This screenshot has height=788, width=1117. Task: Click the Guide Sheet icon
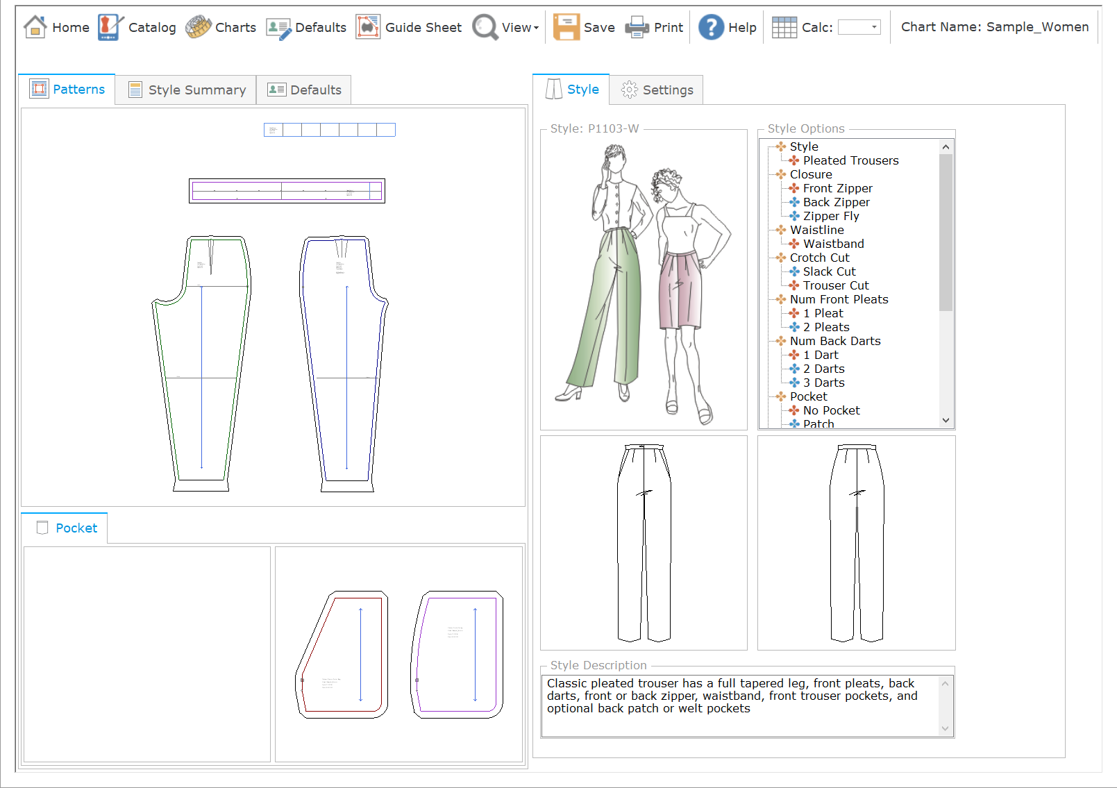(368, 27)
